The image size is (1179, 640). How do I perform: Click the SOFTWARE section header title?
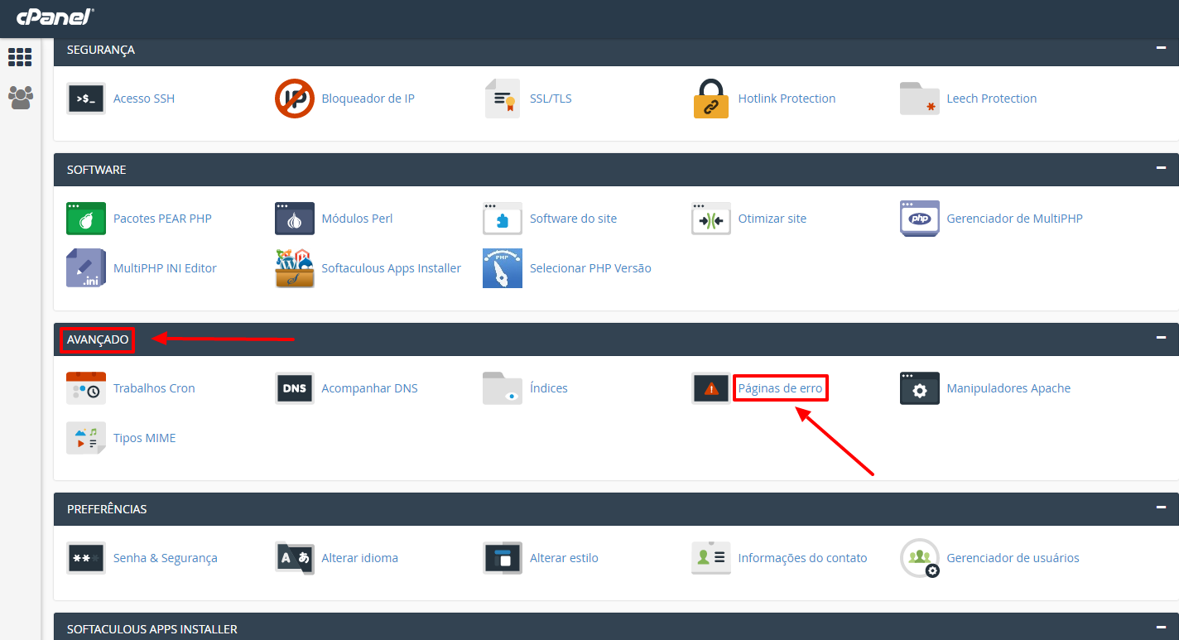pyautogui.click(x=97, y=170)
